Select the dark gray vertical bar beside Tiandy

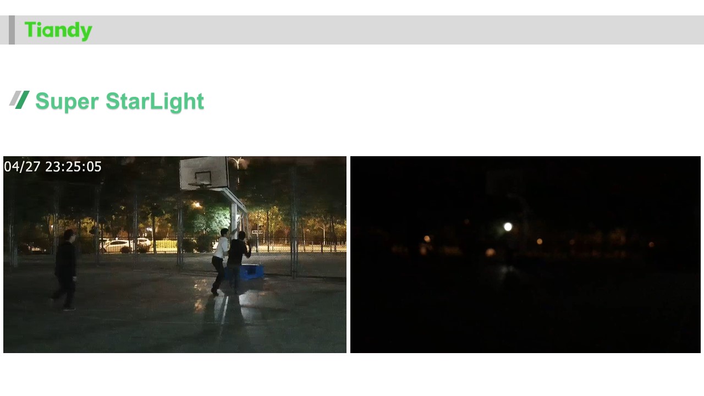point(12,30)
